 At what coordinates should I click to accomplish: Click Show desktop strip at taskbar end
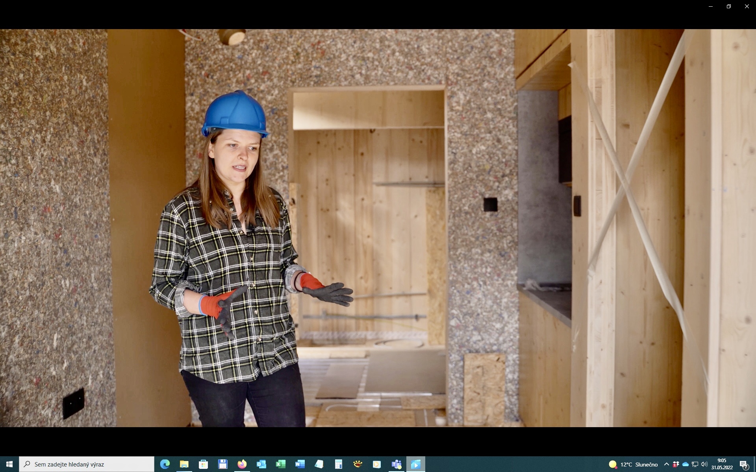click(755, 464)
